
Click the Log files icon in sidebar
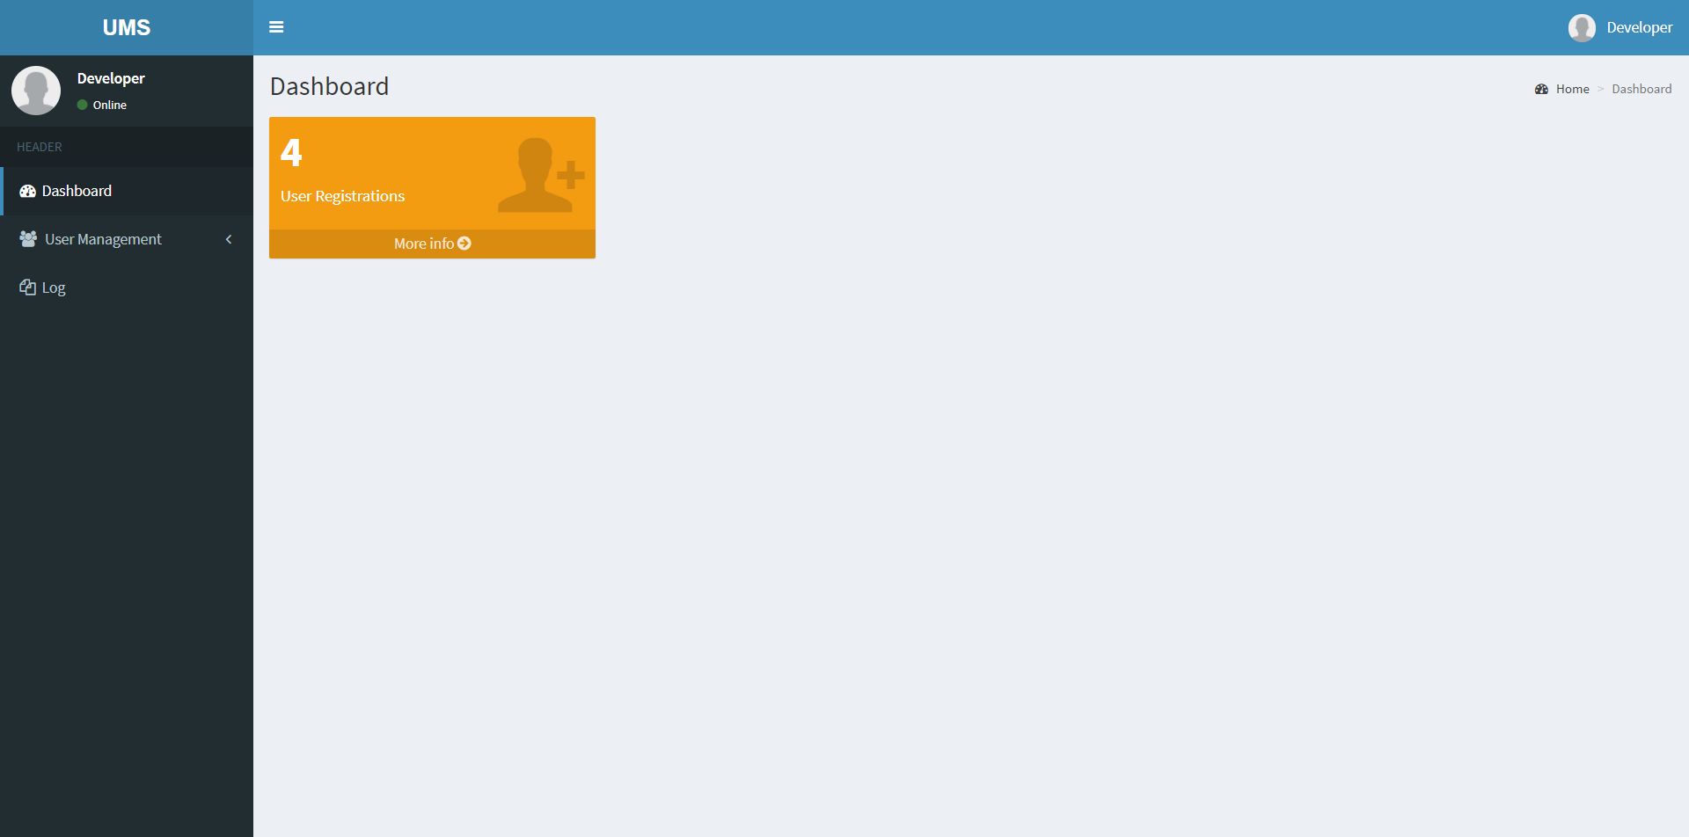[x=27, y=287]
